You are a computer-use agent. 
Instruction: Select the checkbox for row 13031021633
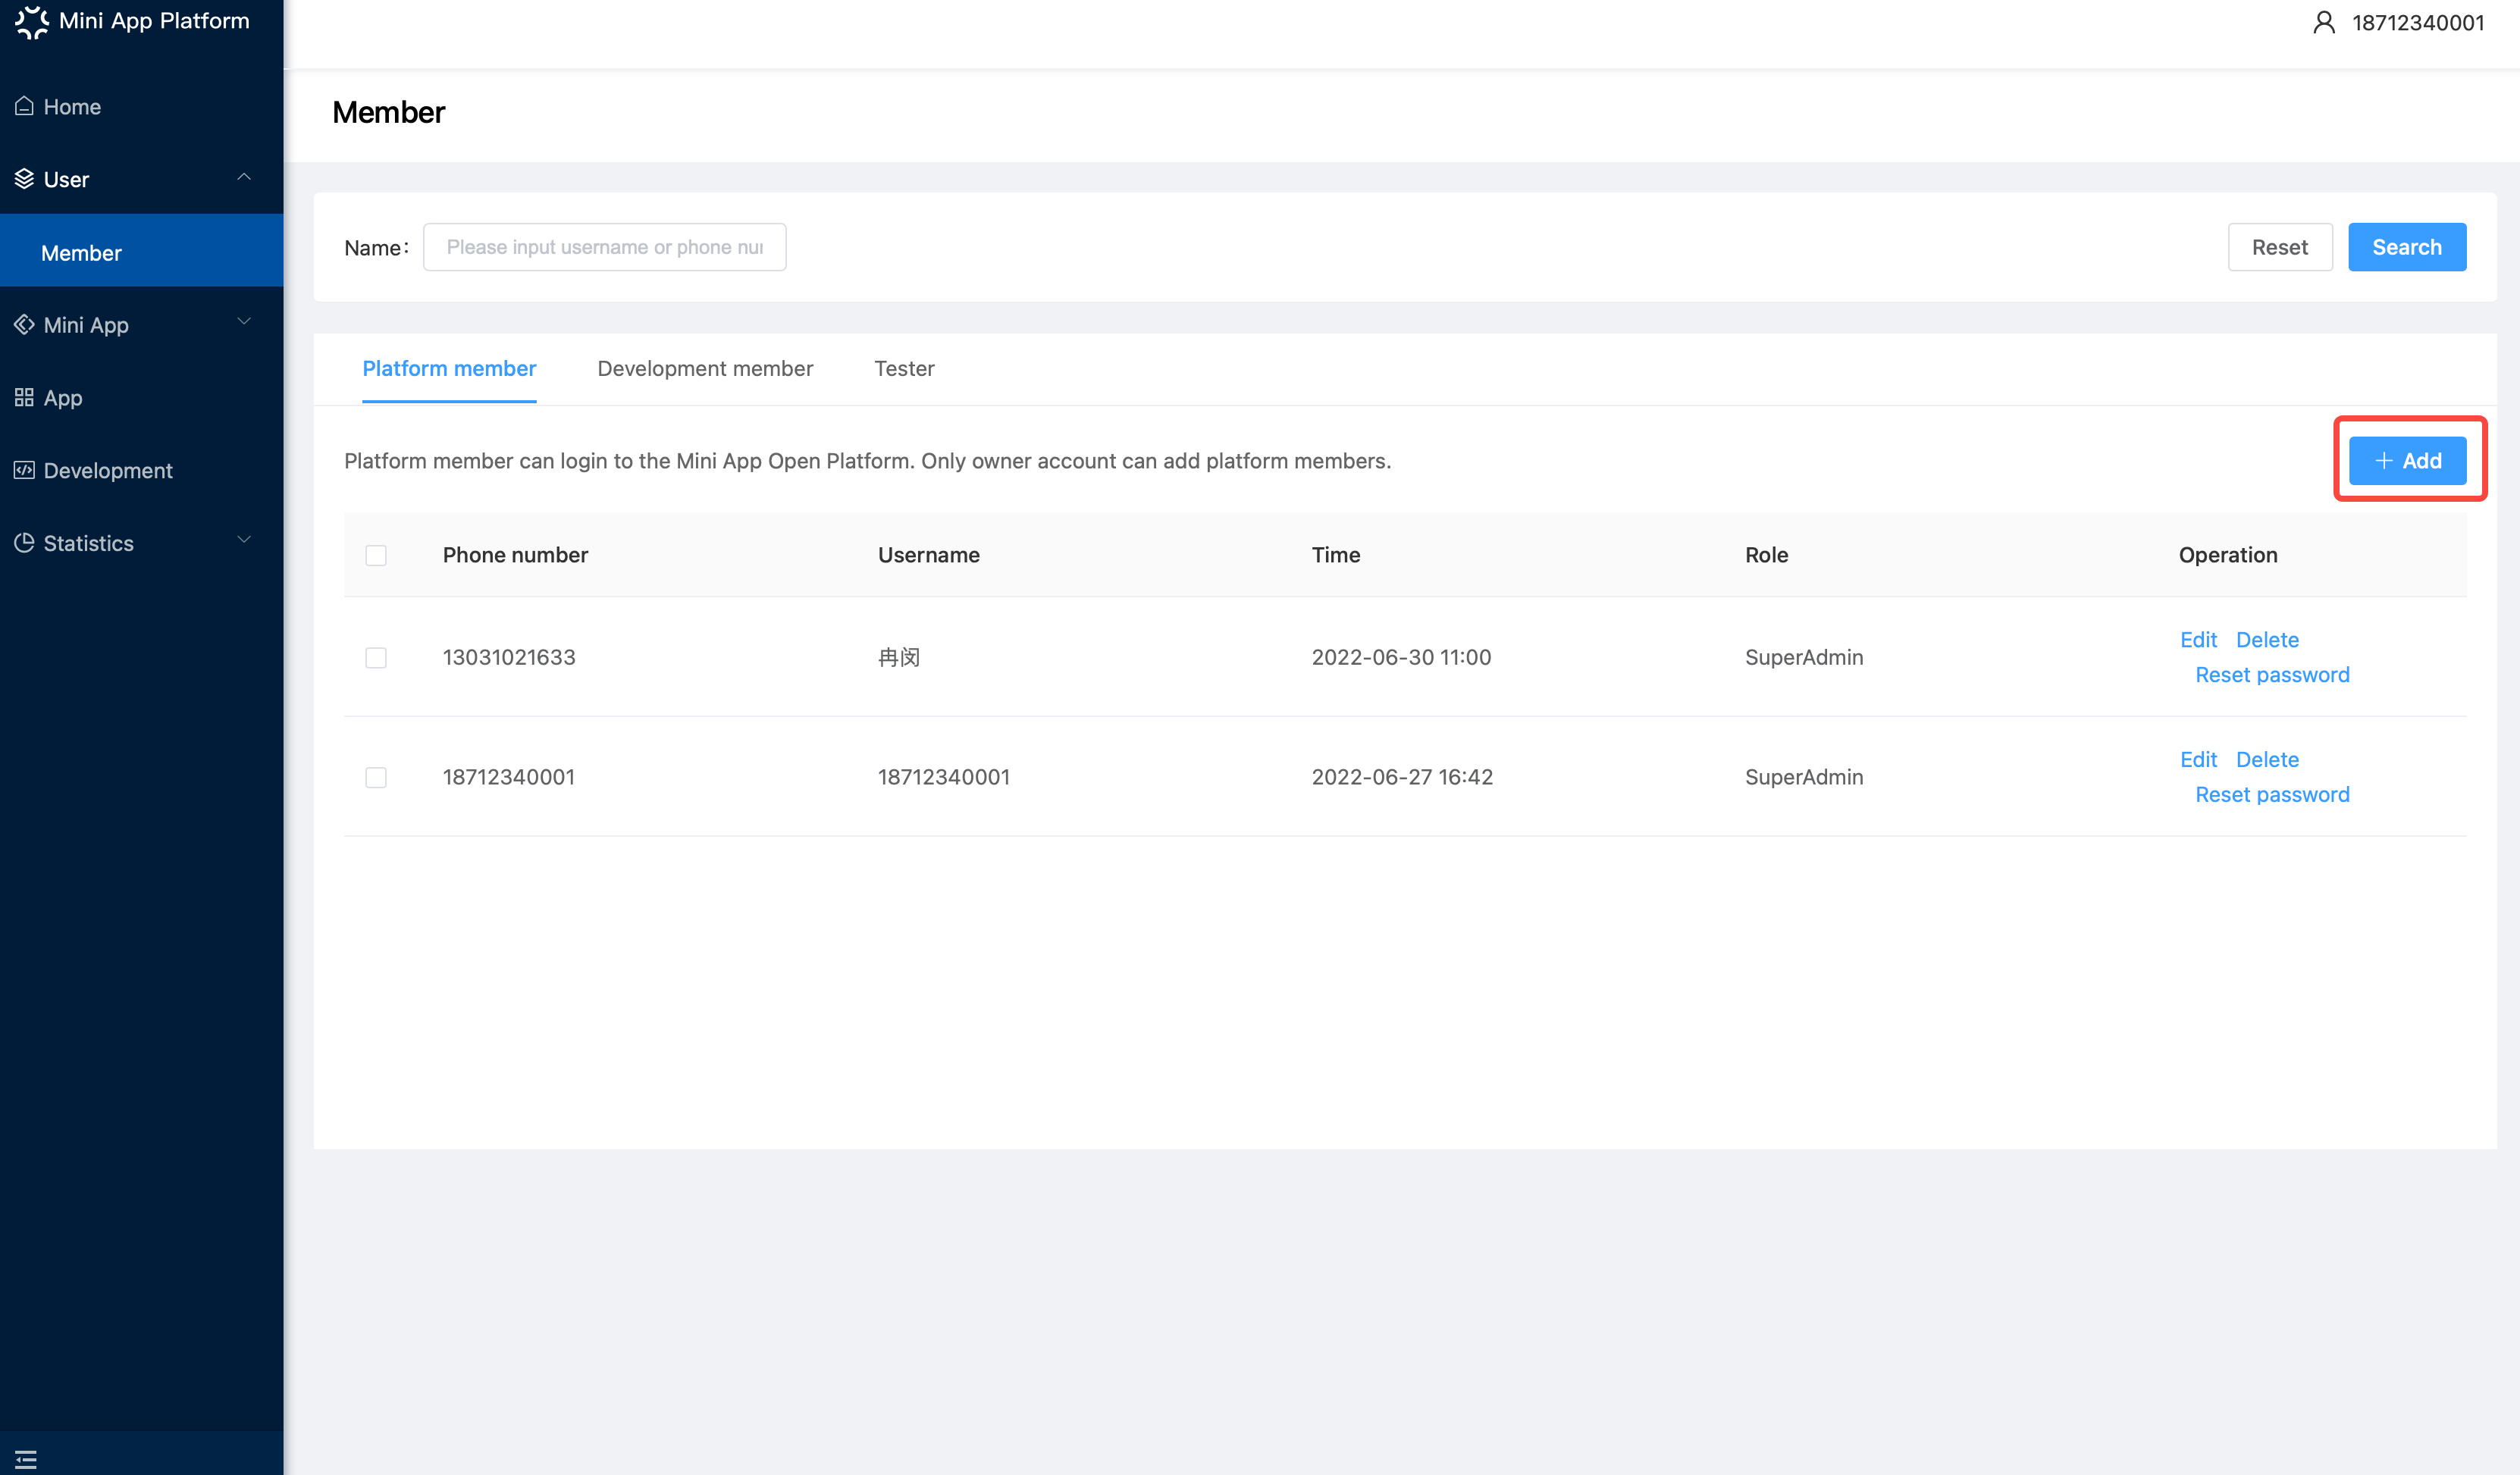[x=376, y=657]
